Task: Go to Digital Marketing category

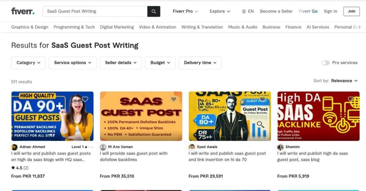Action: coord(117,27)
